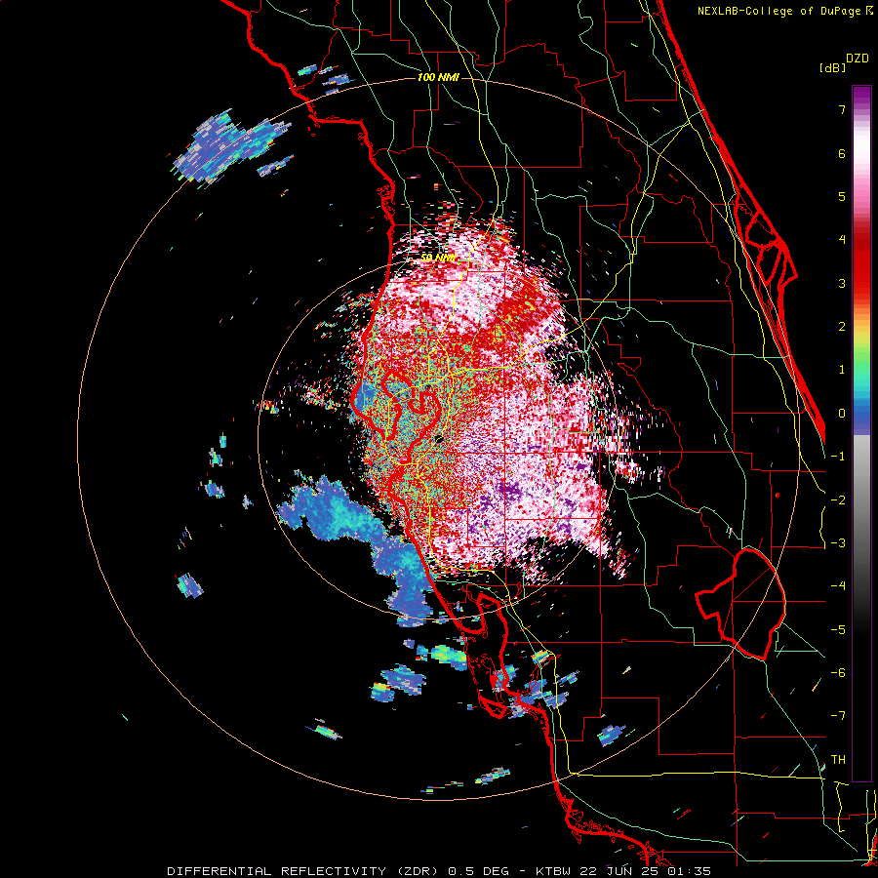Pick the gray color band near -2 dB

tap(861, 500)
